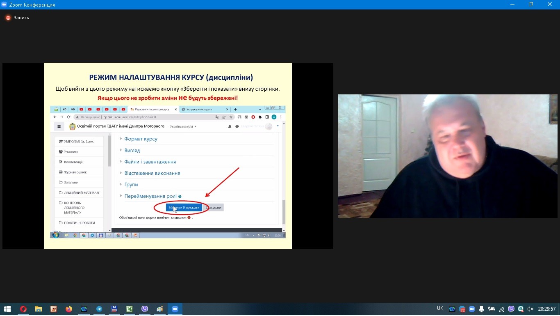Bookmark the page with the star icon

[231, 117]
